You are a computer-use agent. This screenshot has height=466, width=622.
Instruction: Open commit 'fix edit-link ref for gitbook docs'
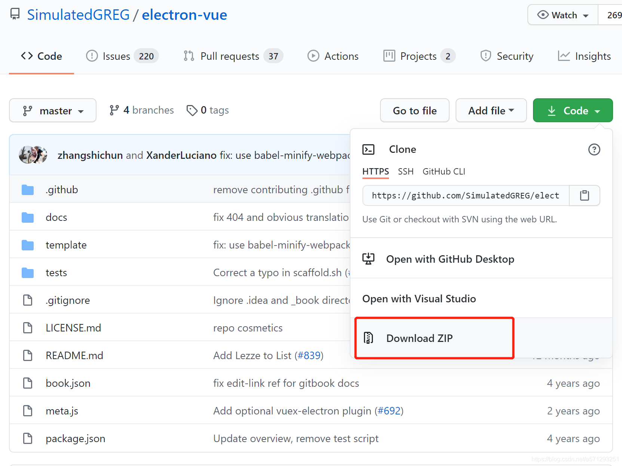point(286,383)
